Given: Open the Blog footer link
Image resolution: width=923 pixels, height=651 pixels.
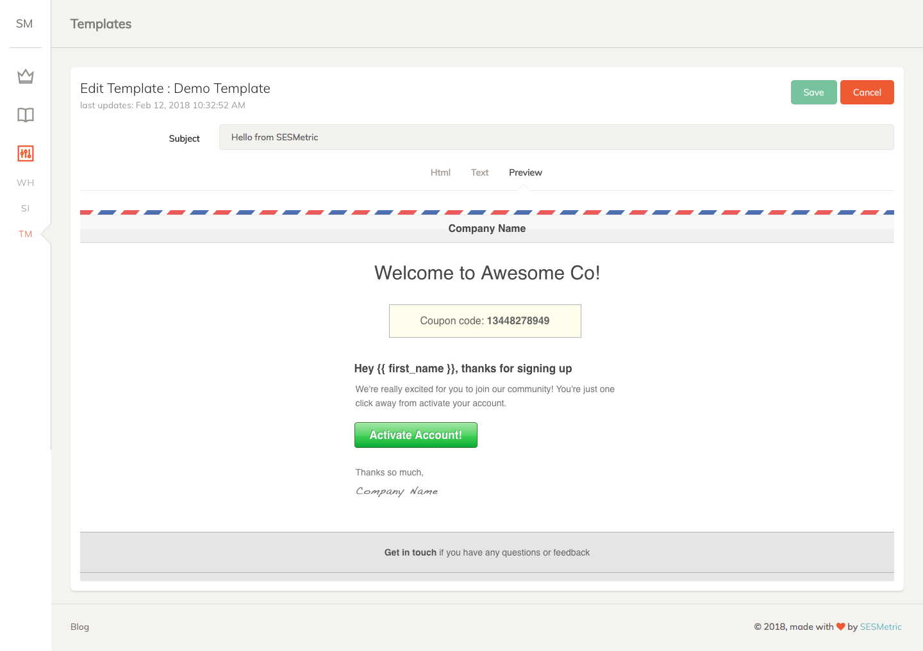Looking at the screenshot, I should point(79,627).
